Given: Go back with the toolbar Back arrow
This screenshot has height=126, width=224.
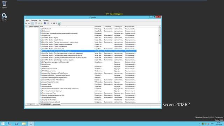Looking at the screenshot, I should pyautogui.click(x=26, y=23).
